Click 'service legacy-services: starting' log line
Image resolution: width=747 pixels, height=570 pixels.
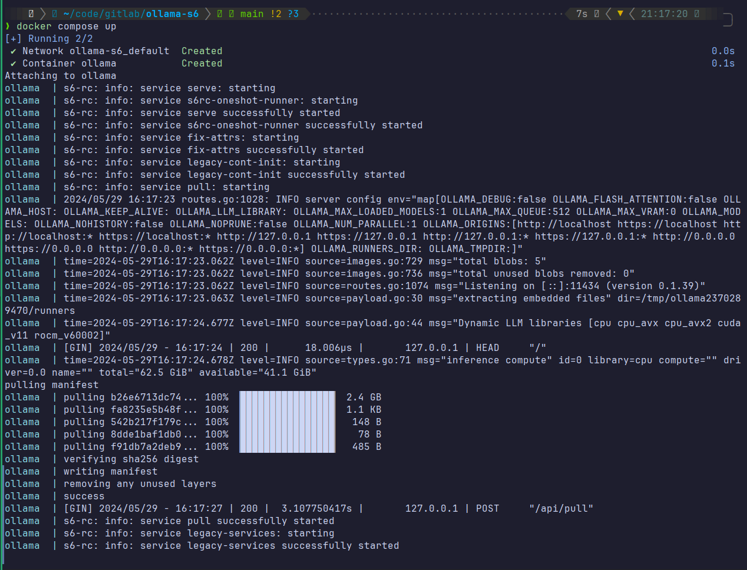pyautogui.click(x=237, y=533)
